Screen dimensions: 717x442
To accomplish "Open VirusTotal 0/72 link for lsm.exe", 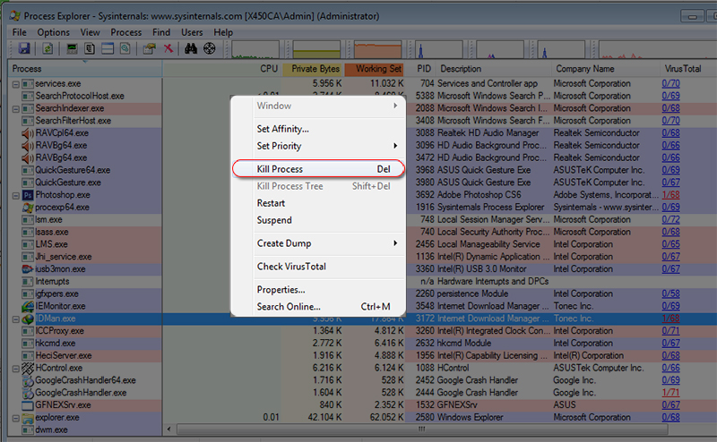I will 670,219.
